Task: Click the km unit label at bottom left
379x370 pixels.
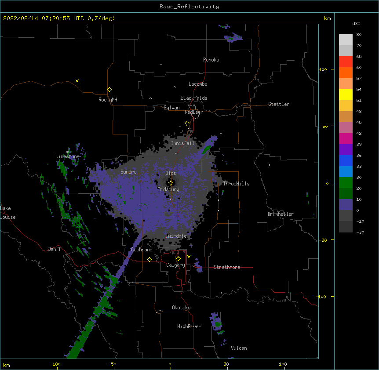Action: [7, 365]
